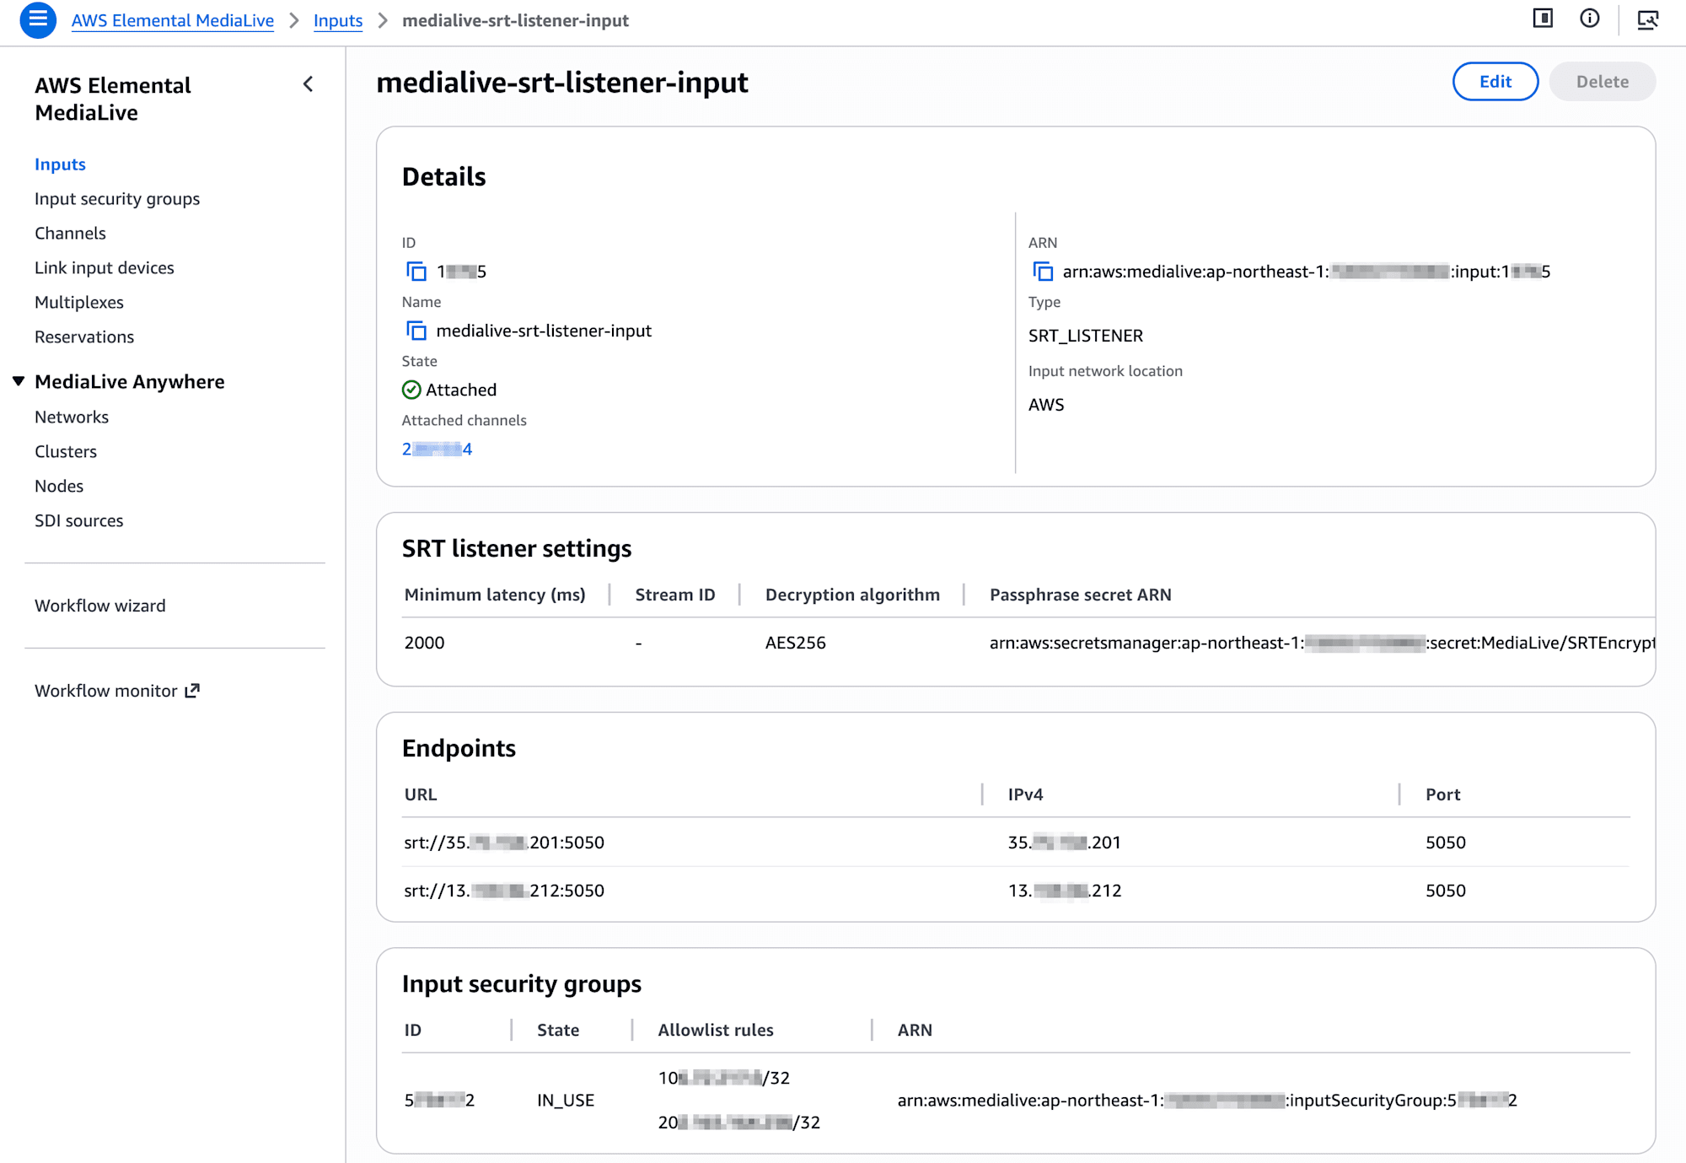Open SDI sources page

79,521
